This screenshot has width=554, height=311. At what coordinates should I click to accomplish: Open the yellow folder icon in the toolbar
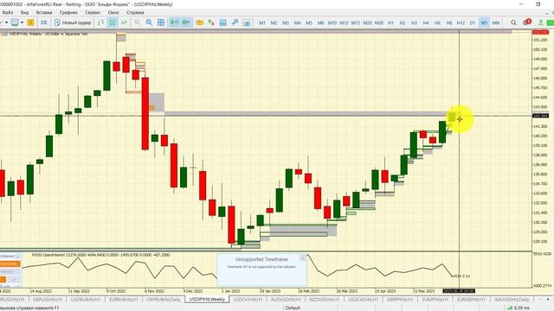tap(200, 22)
